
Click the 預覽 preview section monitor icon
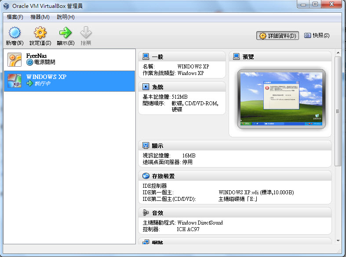237,57
